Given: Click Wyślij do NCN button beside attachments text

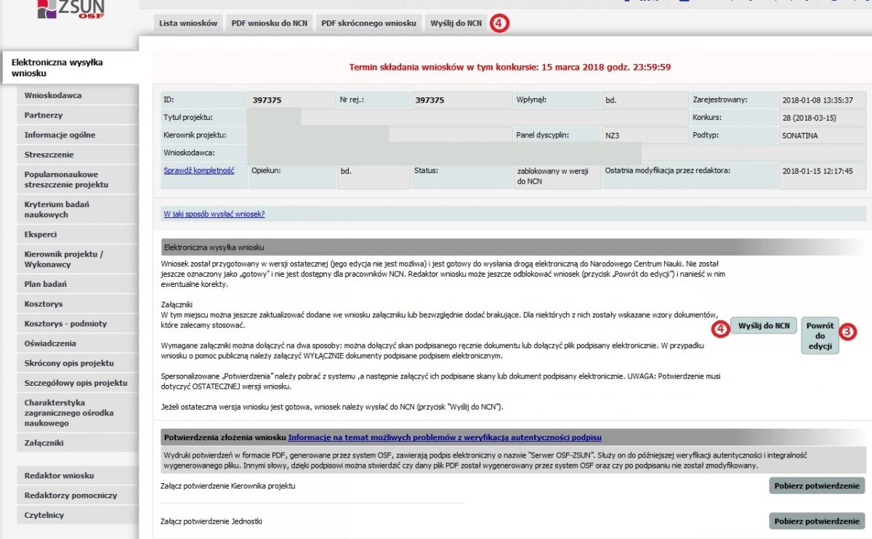Looking at the screenshot, I should click(x=764, y=325).
